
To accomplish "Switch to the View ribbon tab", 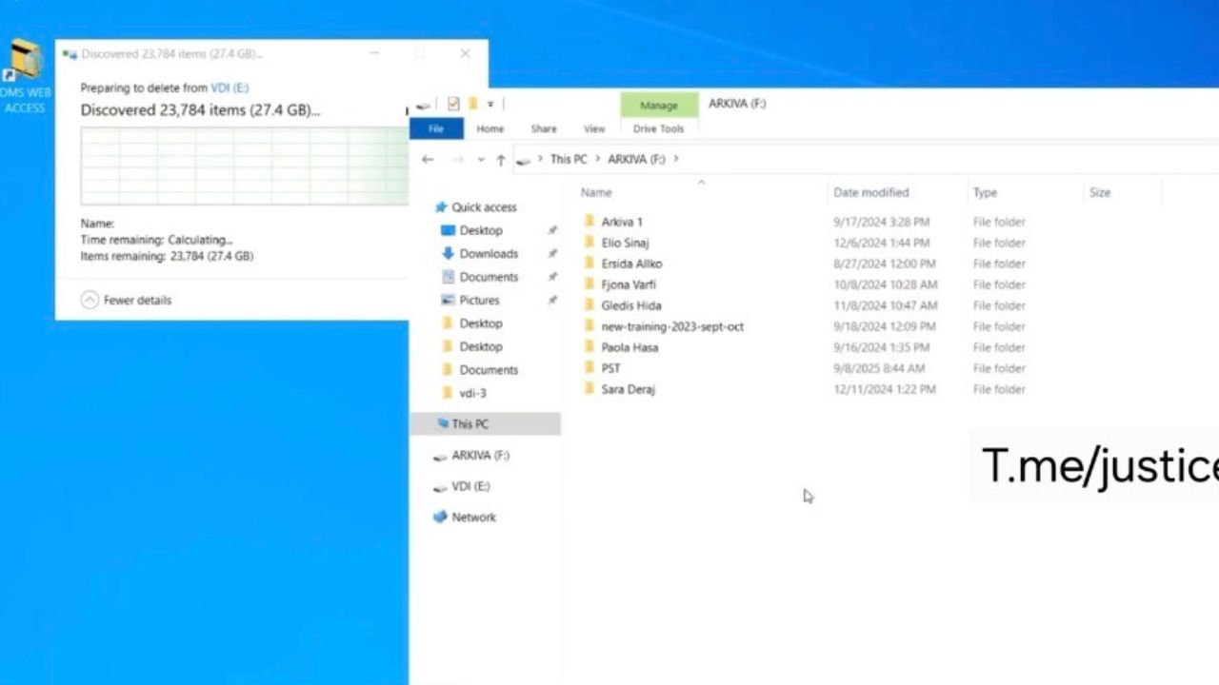I will click(594, 128).
